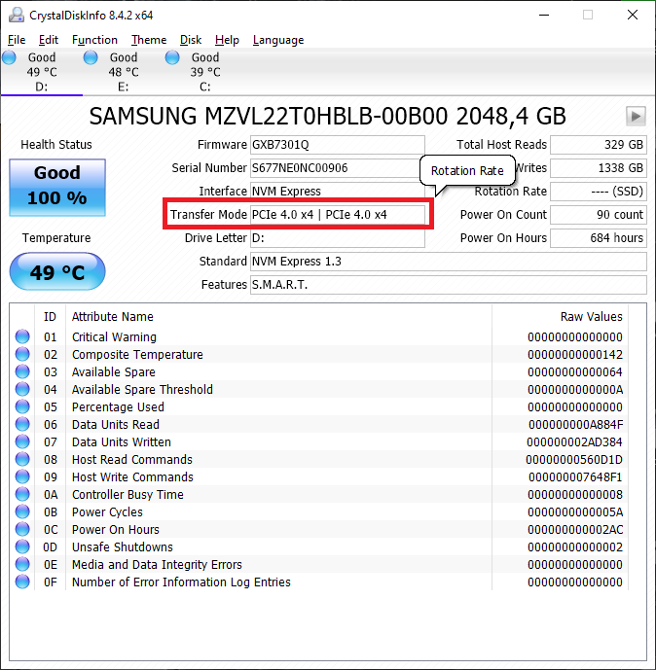The image size is (656, 670).
Task: Click the E: drive health status circle
Action: [91, 57]
